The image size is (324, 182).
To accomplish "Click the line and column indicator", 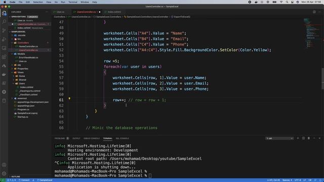I will pos(273,180).
